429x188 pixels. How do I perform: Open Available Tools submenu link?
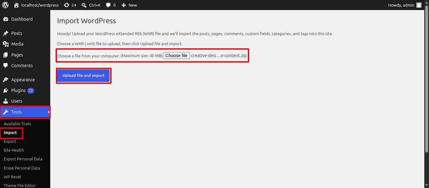point(17,124)
